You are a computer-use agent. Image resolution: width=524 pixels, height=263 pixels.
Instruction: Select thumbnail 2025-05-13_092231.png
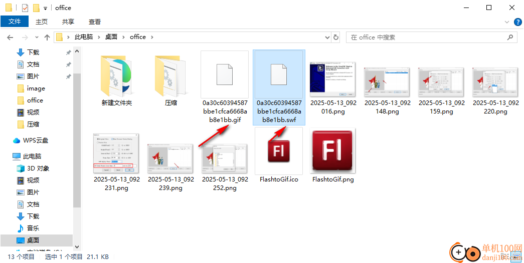[x=117, y=153]
